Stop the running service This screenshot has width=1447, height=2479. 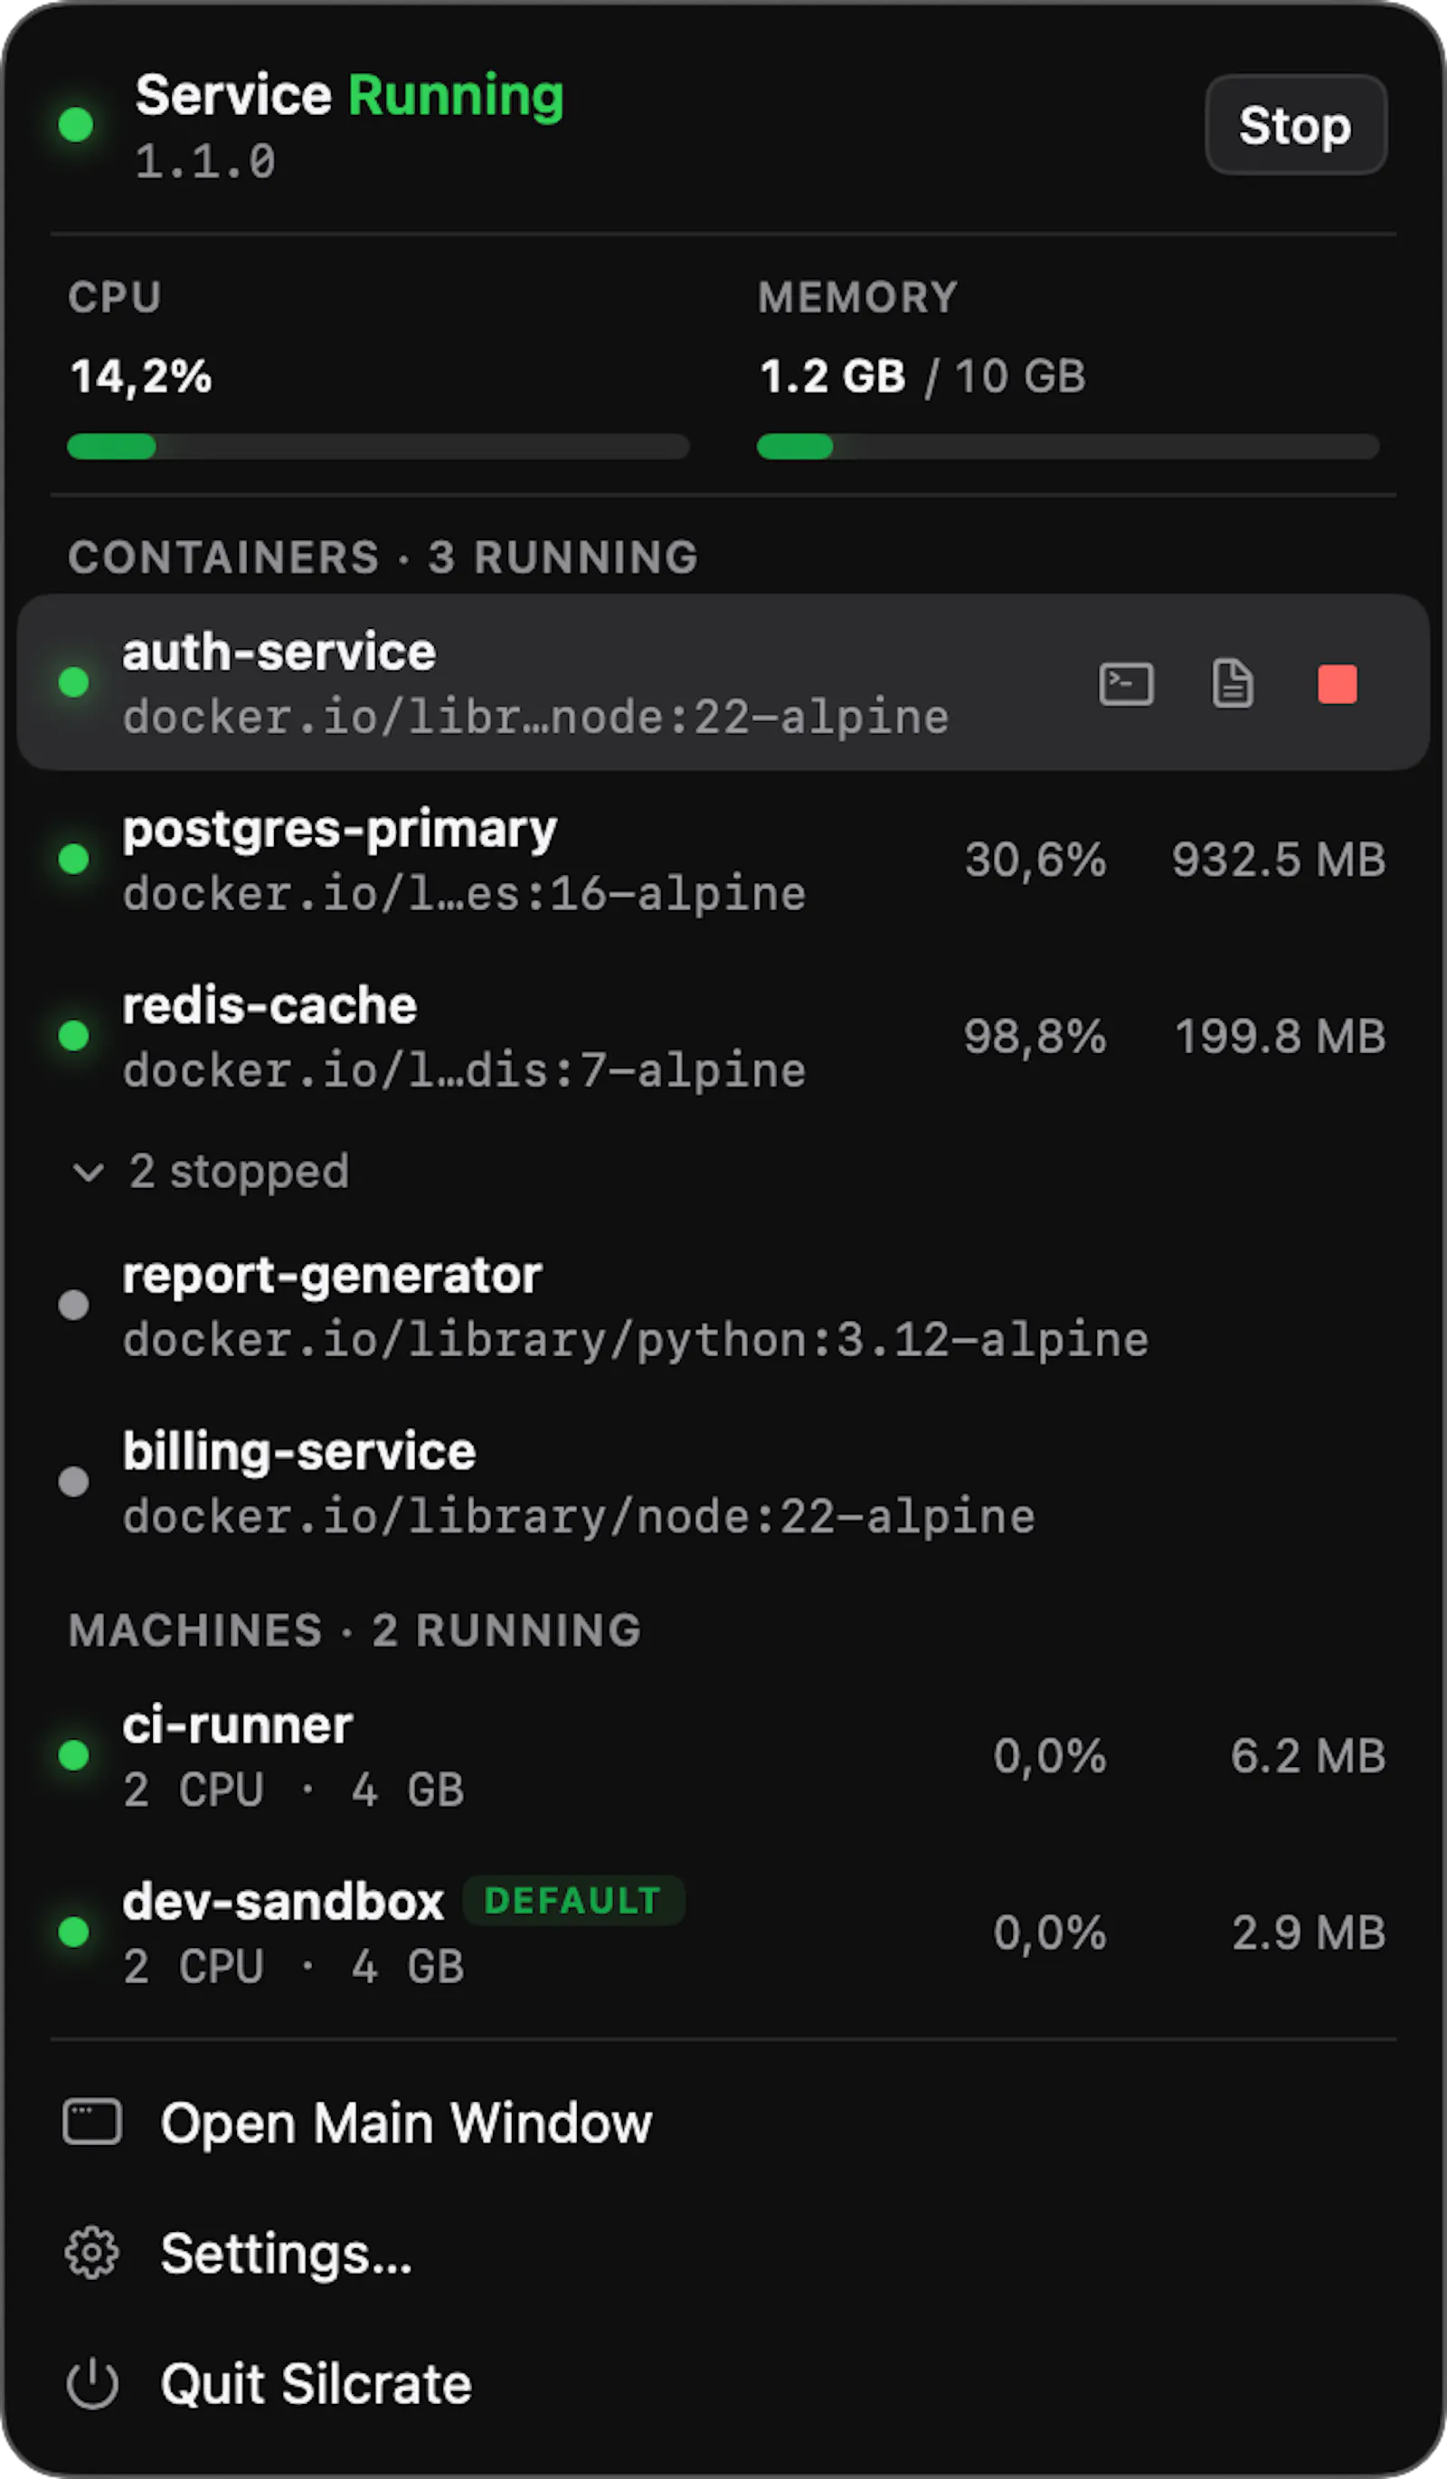click(x=1296, y=125)
